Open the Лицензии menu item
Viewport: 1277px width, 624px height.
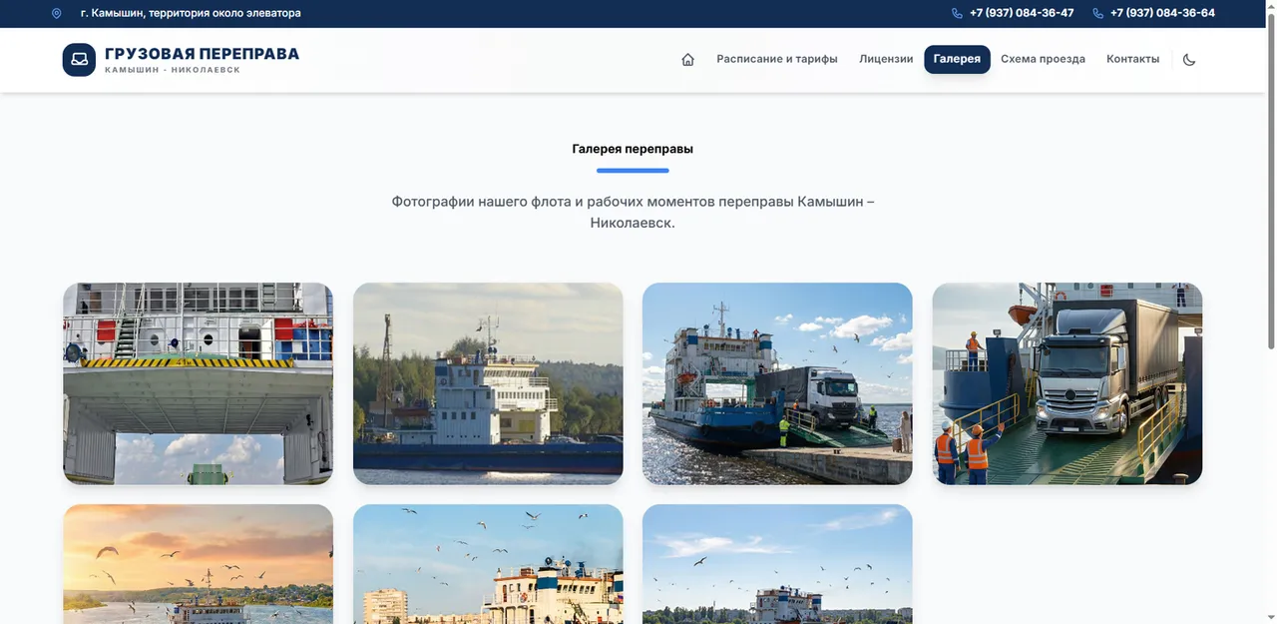point(886,59)
